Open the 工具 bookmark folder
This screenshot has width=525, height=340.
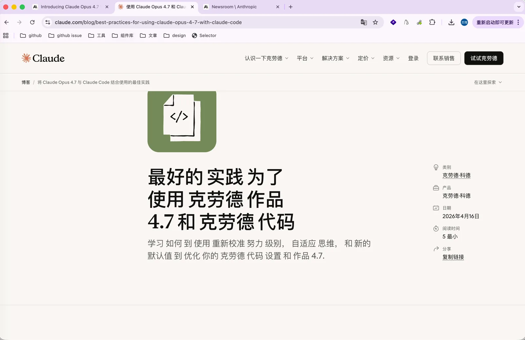coord(97,35)
